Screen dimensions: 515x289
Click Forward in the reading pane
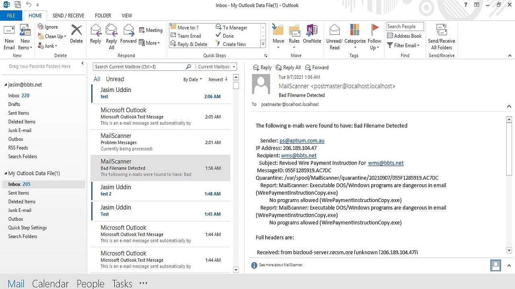317,67
